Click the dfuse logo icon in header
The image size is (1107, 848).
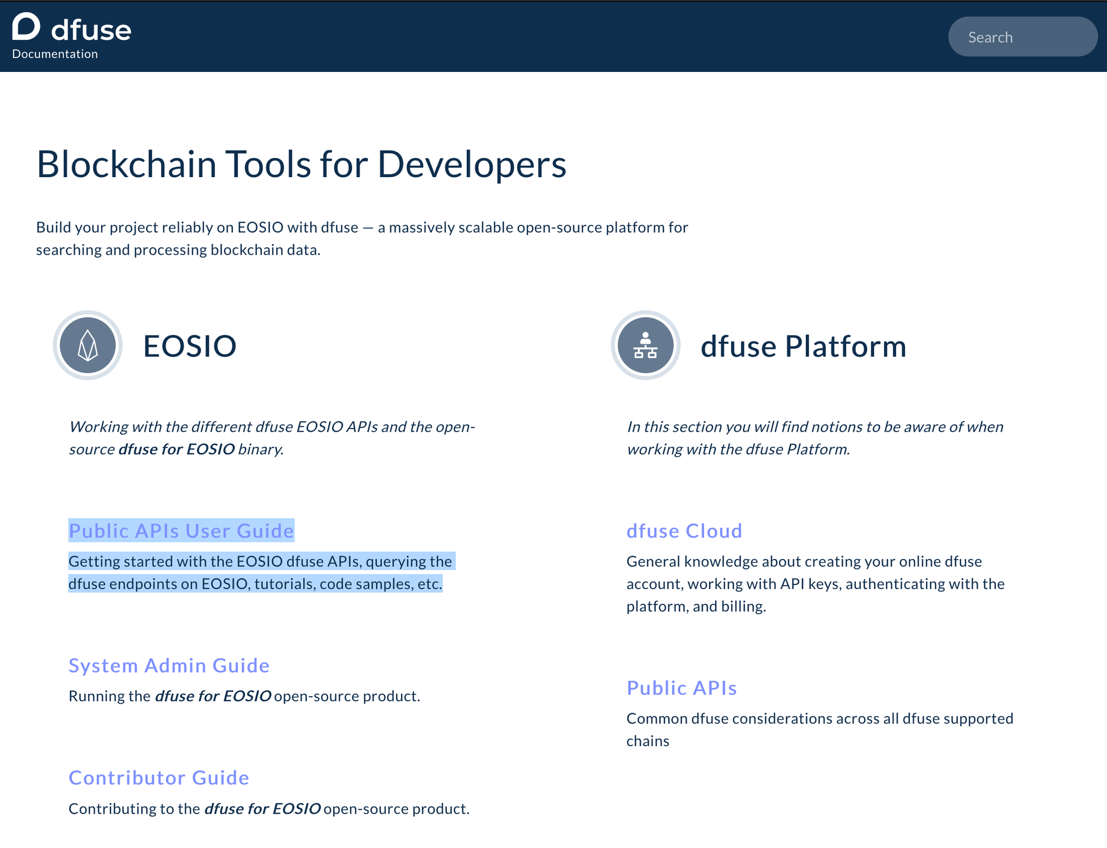pyautogui.click(x=27, y=27)
